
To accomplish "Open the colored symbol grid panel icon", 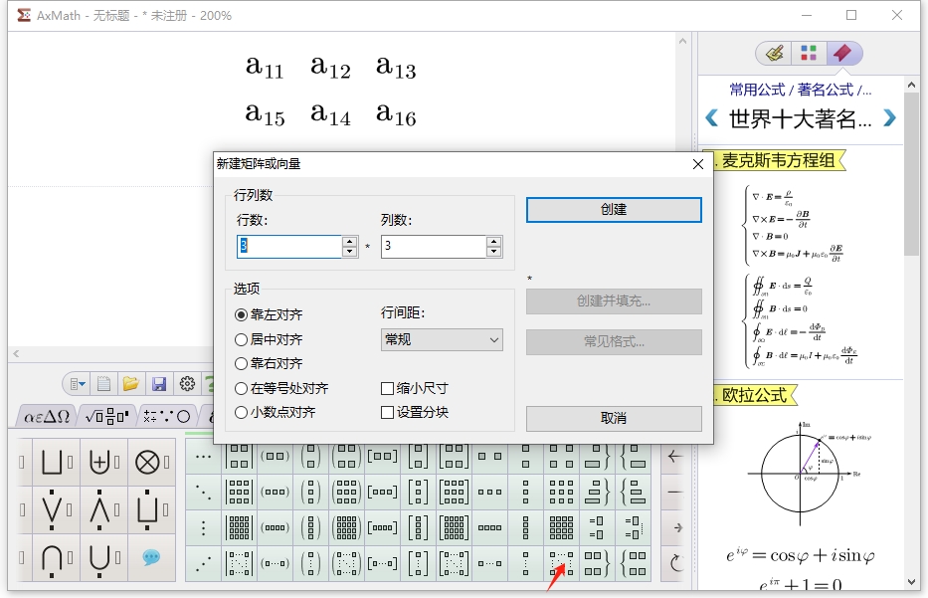I will (811, 52).
